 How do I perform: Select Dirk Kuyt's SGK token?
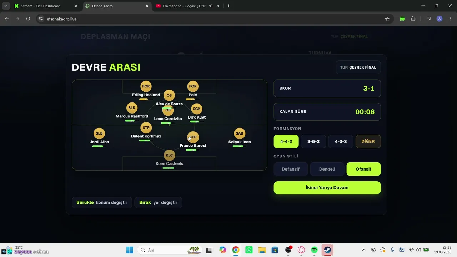197,109
